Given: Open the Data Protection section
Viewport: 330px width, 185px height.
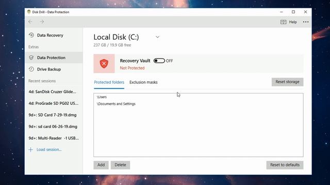Looking at the screenshot, I should coord(54,58).
